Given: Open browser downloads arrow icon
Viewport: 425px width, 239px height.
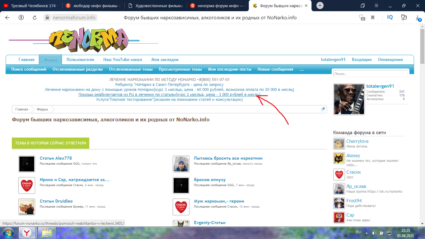Looking at the screenshot, I should pyautogui.click(x=418, y=18).
